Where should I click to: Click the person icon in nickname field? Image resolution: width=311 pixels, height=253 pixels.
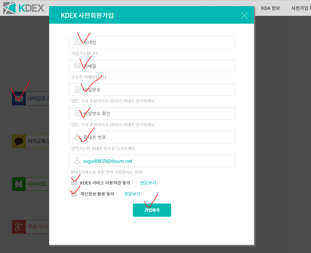point(77,42)
